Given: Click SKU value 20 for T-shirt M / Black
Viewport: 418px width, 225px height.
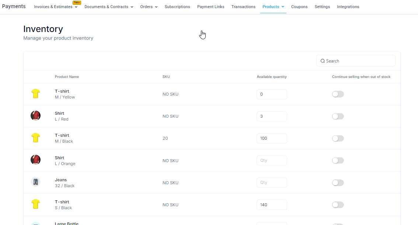Looking at the screenshot, I should 165,138.
